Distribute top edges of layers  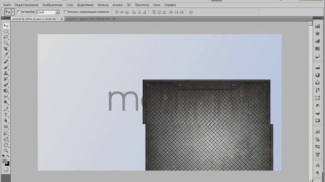154,12
